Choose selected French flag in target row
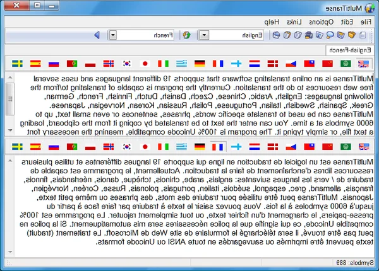The image size is (379, 271). (218, 147)
